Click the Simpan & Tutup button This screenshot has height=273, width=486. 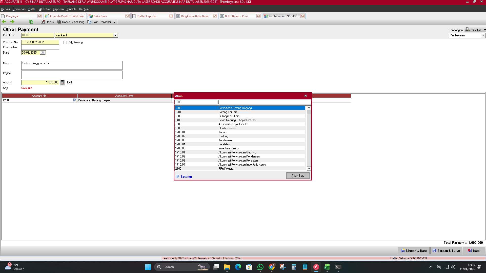(x=446, y=251)
